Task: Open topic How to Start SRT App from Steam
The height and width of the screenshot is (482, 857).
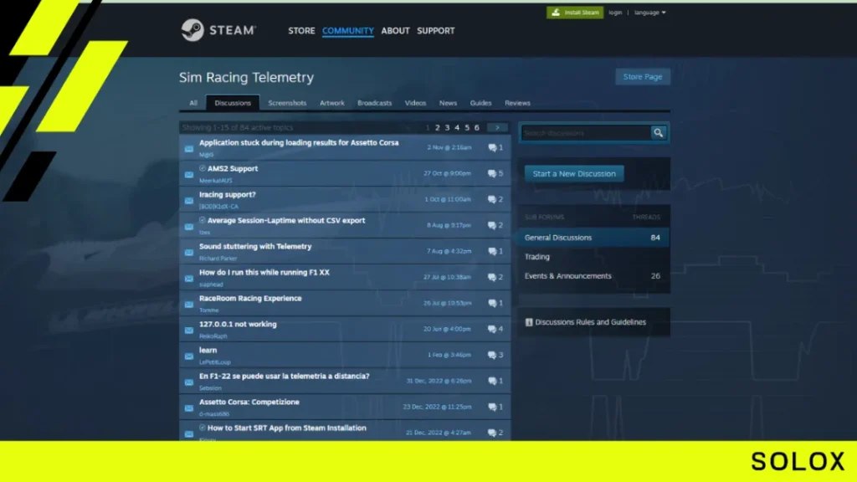Action: [x=286, y=428]
